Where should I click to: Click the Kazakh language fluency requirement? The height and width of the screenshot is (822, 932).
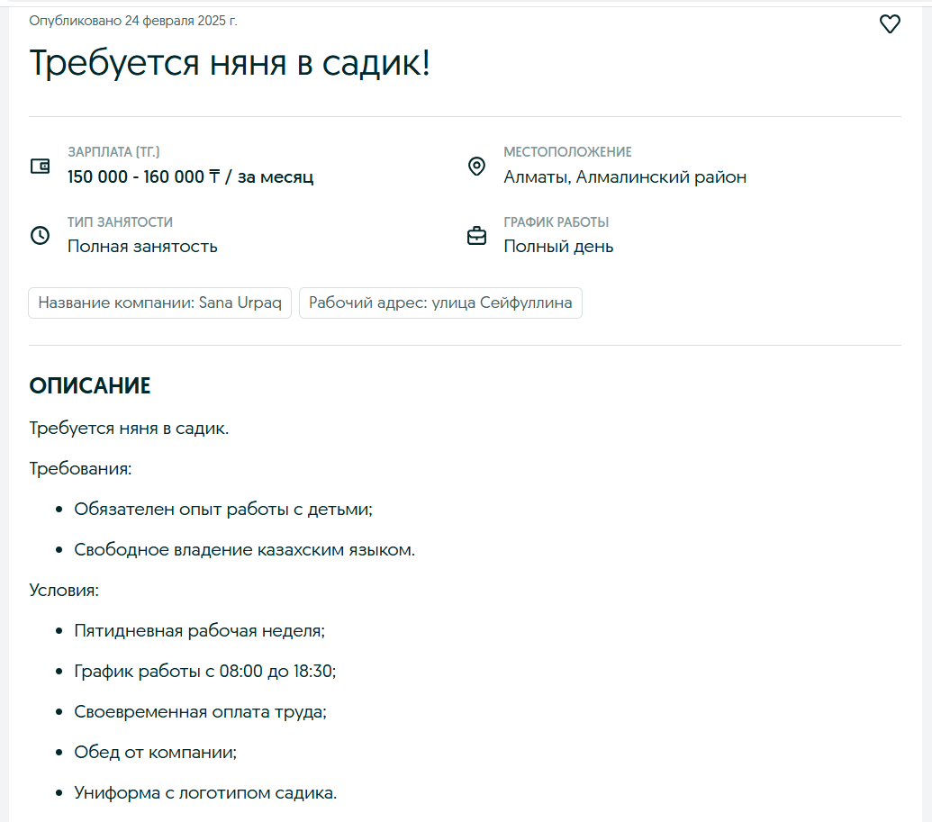point(244,550)
